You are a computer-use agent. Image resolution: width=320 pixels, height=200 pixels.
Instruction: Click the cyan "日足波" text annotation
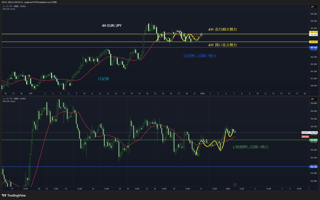(103, 79)
